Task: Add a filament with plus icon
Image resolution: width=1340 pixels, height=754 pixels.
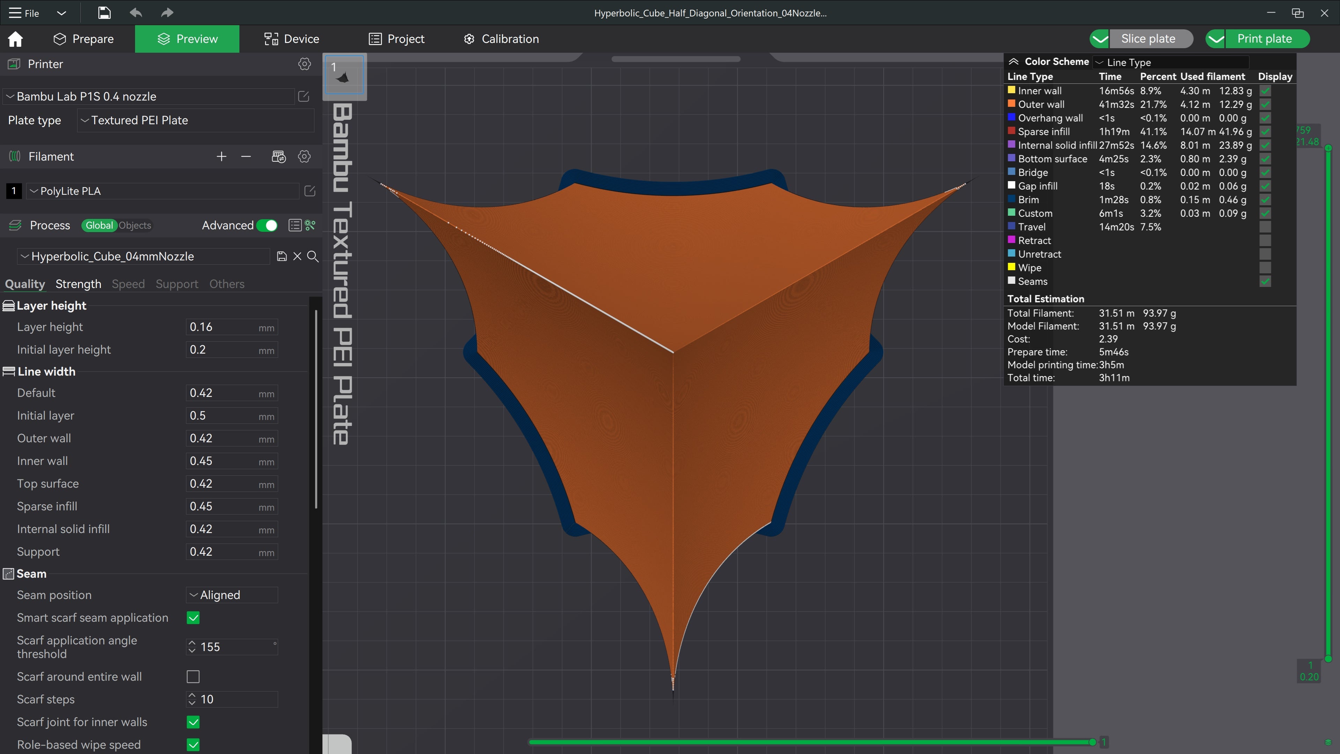Action: (221, 157)
